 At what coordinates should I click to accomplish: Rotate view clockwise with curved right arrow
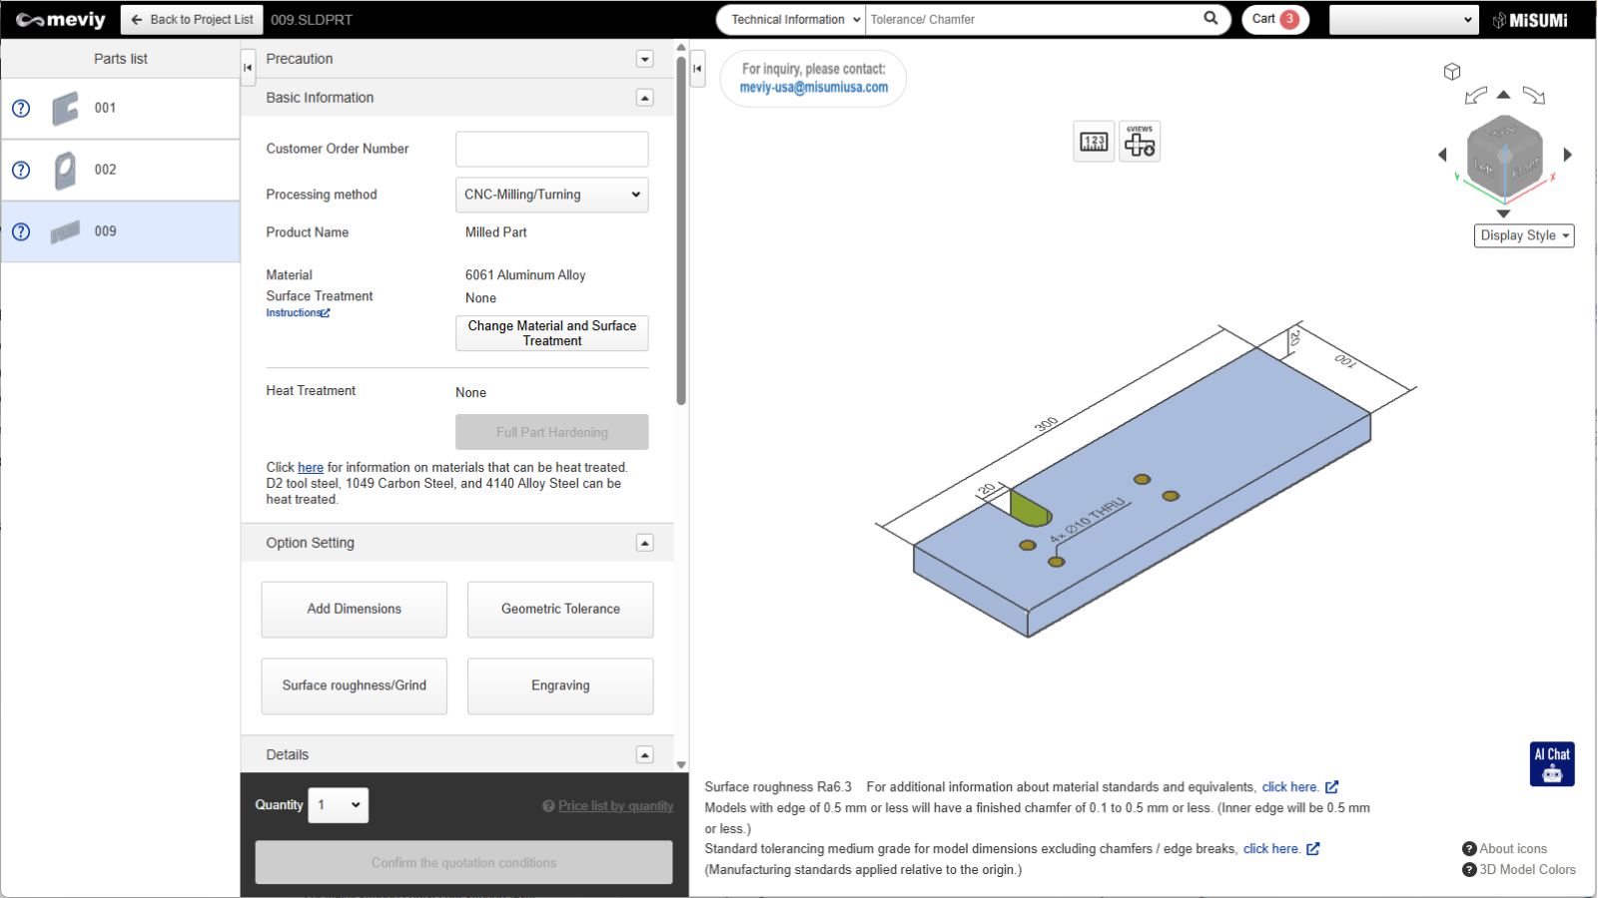(x=1534, y=96)
